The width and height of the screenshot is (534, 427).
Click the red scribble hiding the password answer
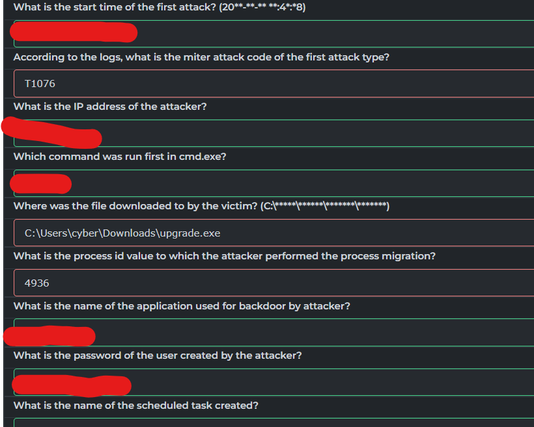(x=72, y=386)
